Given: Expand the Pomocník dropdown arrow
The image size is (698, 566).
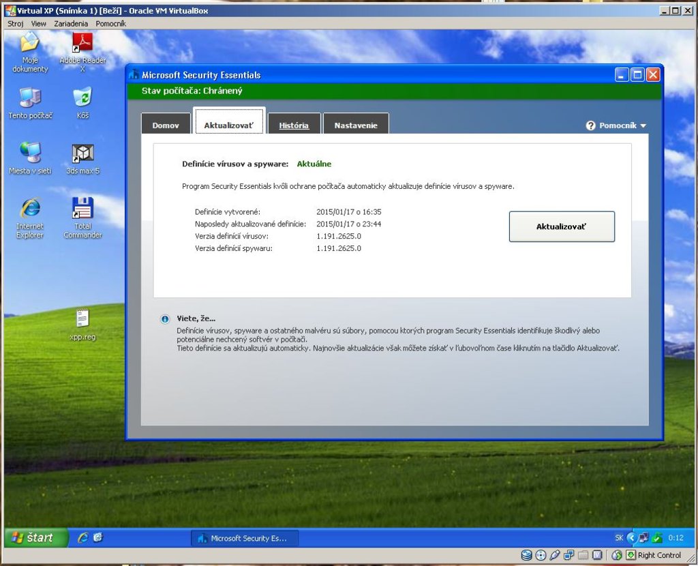Looking at the screenshot, I should pyautogui.click(x=643, y=126).
